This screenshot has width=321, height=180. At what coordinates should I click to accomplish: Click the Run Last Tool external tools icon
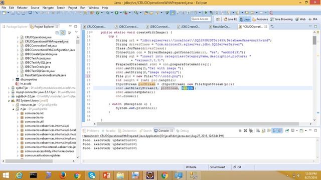click(125, 13)
